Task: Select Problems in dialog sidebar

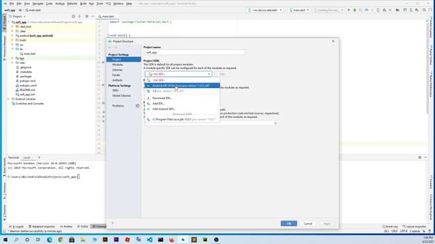Action: (x=118, y=106)
